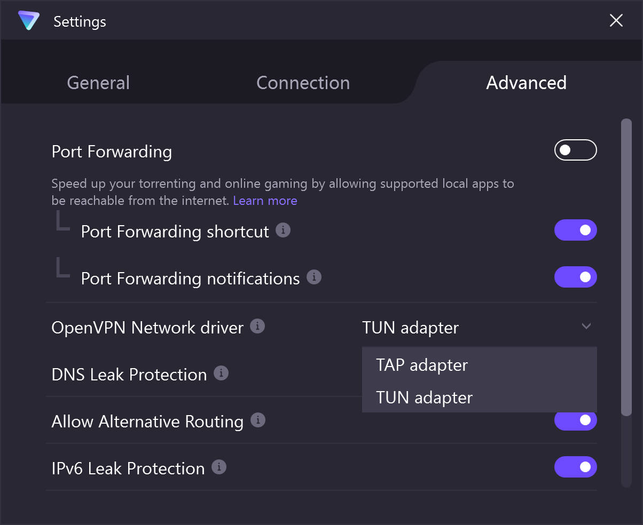Click the Learn more link
The image size is (643, 525).
tap(265, 200)
